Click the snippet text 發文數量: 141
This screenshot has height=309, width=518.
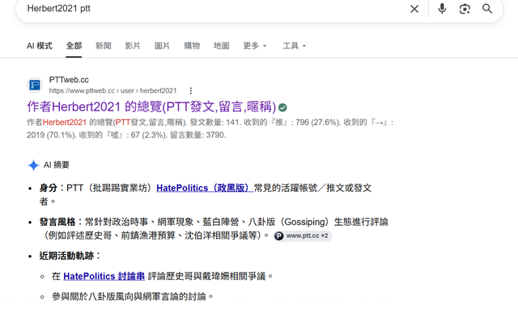click(x=215, y=123)
